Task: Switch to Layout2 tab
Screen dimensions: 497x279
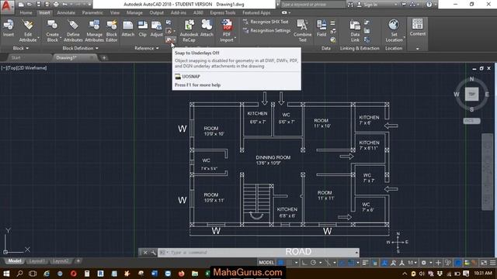Action: (61, 261)
